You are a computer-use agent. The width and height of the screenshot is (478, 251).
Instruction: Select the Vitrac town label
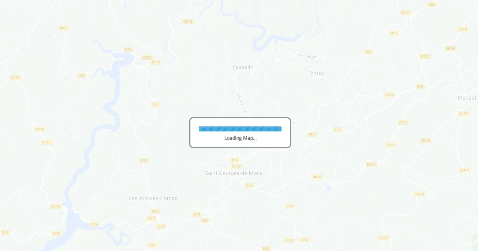pyautogui.click(x=317, y=73)
